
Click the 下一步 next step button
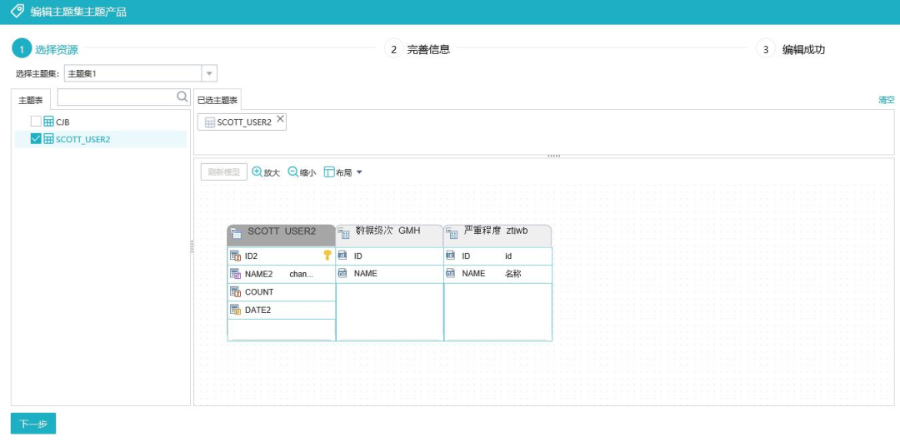(x=33, y=424)
